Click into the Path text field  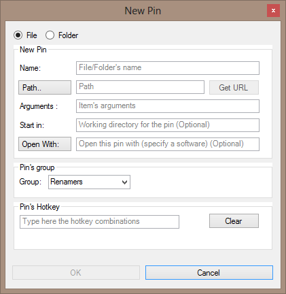pos(140,87)
